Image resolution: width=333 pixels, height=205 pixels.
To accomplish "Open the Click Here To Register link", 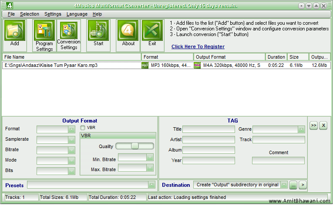I will pyautogui.click(x=198, y=46).
